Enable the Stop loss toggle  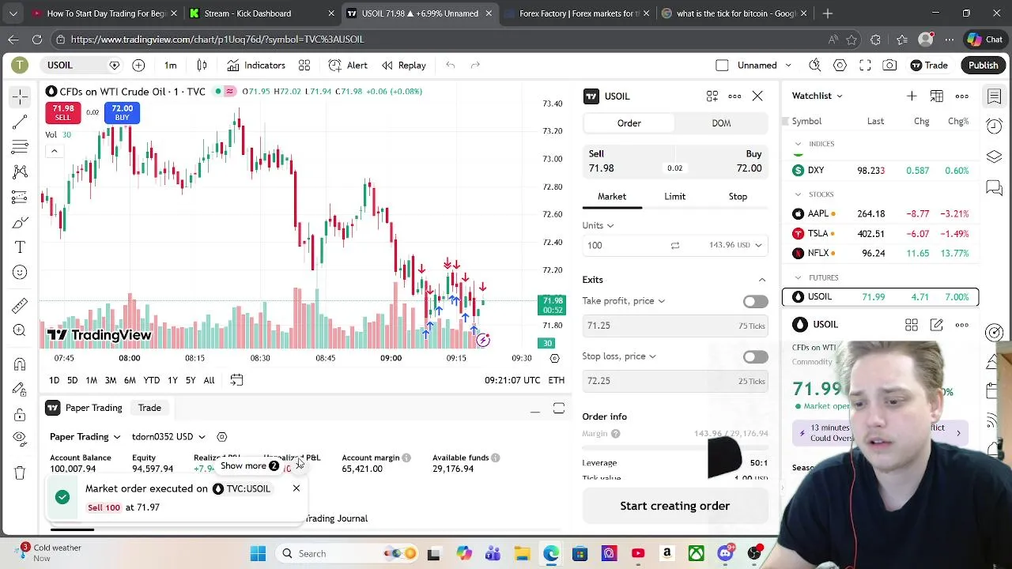point(755,356)
